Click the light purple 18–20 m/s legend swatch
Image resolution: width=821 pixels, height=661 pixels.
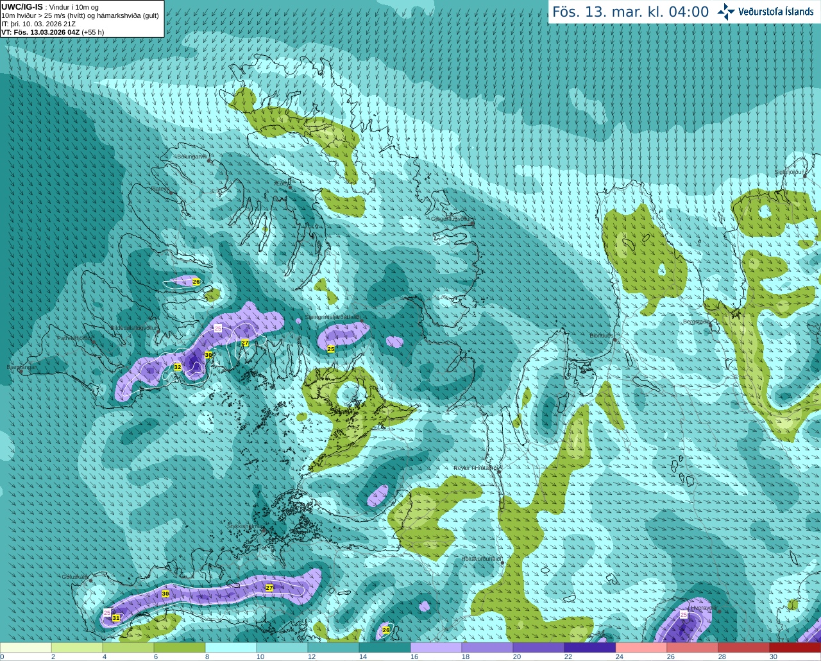click(487, 648)
